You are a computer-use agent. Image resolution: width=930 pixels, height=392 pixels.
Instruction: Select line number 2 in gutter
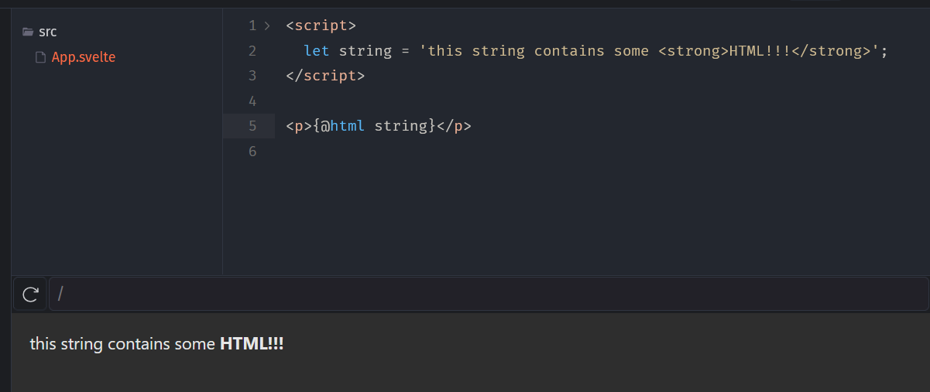pos(252,51)
